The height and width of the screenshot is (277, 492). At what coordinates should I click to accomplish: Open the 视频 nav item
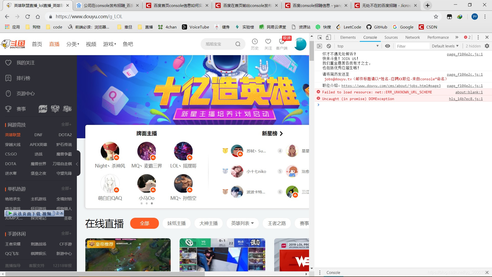click(91, 44)
